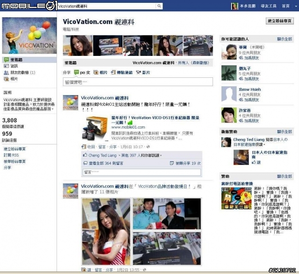Open the 日本人の日本旅遊指南 page link
Image resolution: width=299 pixels, height=274 pixels.
click(x=270, y=155)
